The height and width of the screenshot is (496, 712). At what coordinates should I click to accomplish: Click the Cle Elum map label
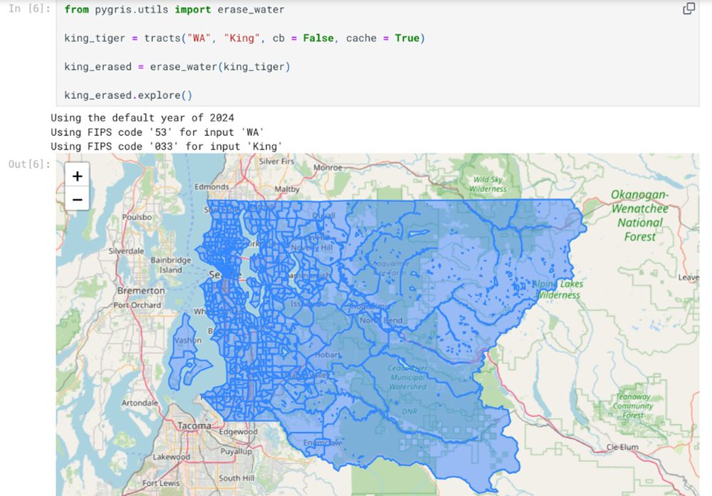[x=622, y=447]
